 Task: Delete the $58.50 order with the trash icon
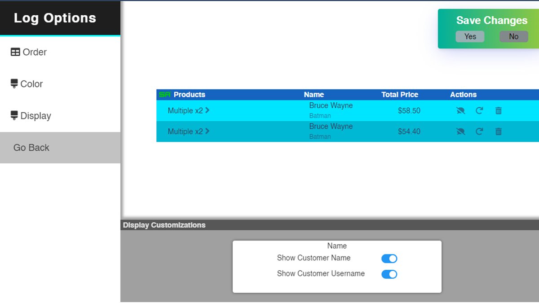pos(498,110)
